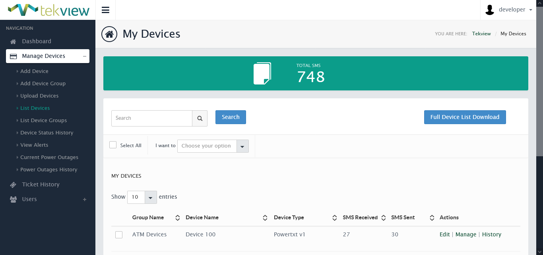This screenshot has height=255, width=543.
Task: Click the Full Device List Download button
Action: click(465, 117)
